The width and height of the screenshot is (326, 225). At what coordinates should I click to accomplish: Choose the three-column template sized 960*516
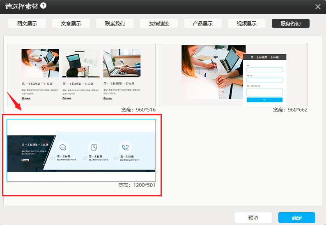(x=81, y=75)
